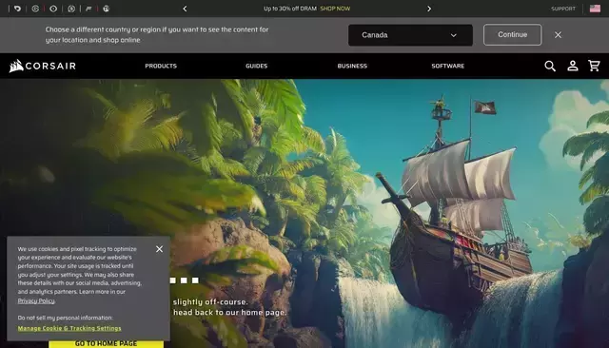609x348 pixels.
Task: Click the circular S brand logo
Action: pyautogui.click(x=71, y=9)
